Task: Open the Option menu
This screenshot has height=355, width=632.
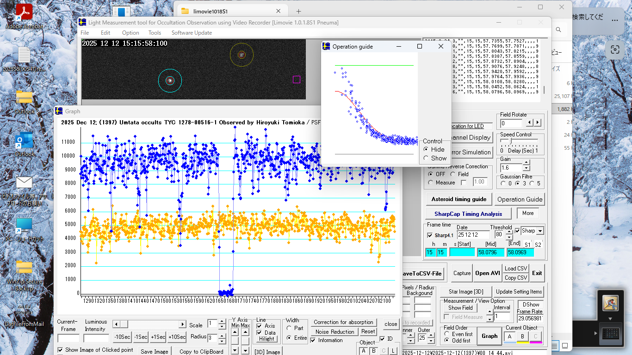Action: (130, 33)
